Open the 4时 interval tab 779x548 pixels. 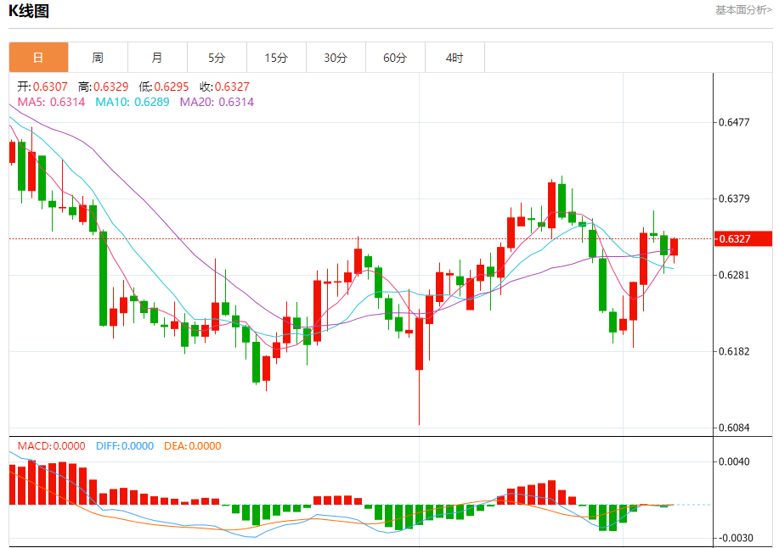coord(454,58)
